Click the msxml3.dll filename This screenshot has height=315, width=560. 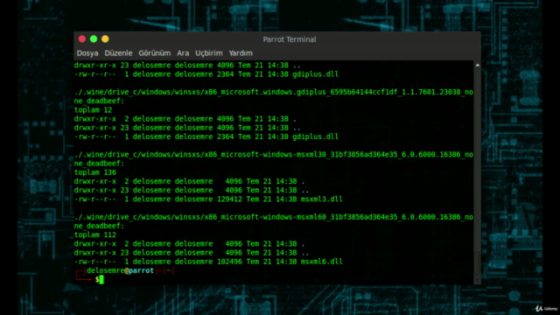(x=321, y=199)
